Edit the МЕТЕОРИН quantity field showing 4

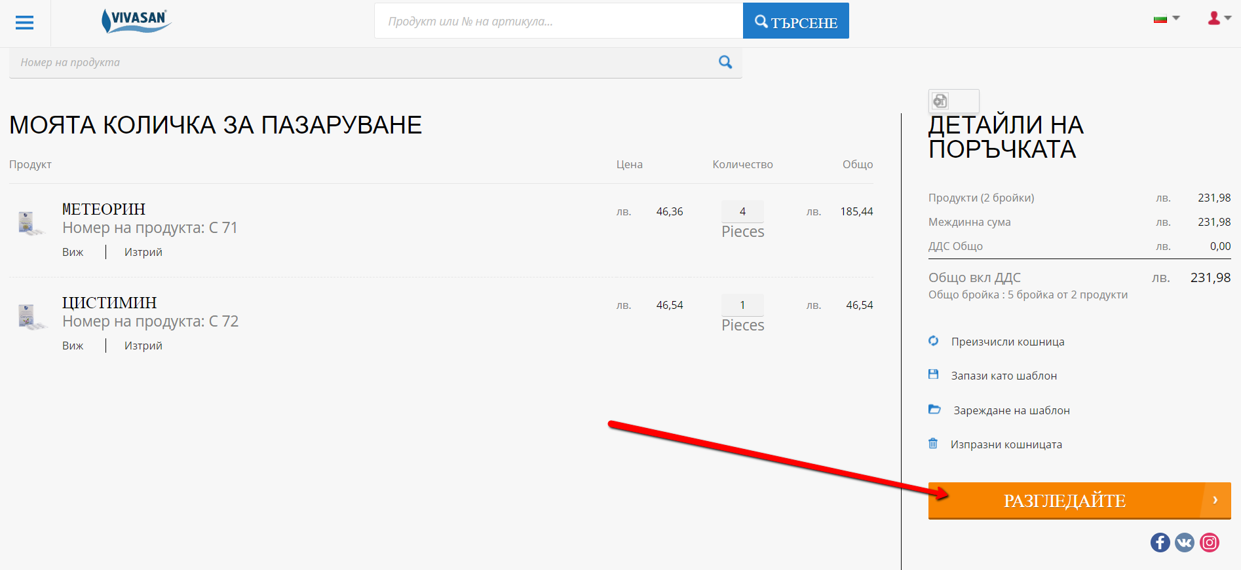pos(742,211)
